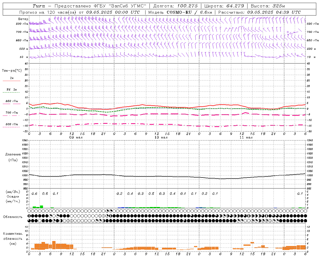Screen dimensions: 320x256
Task: Select the "(мм/1ч.)" precipitation unit label
Action: 13,201
